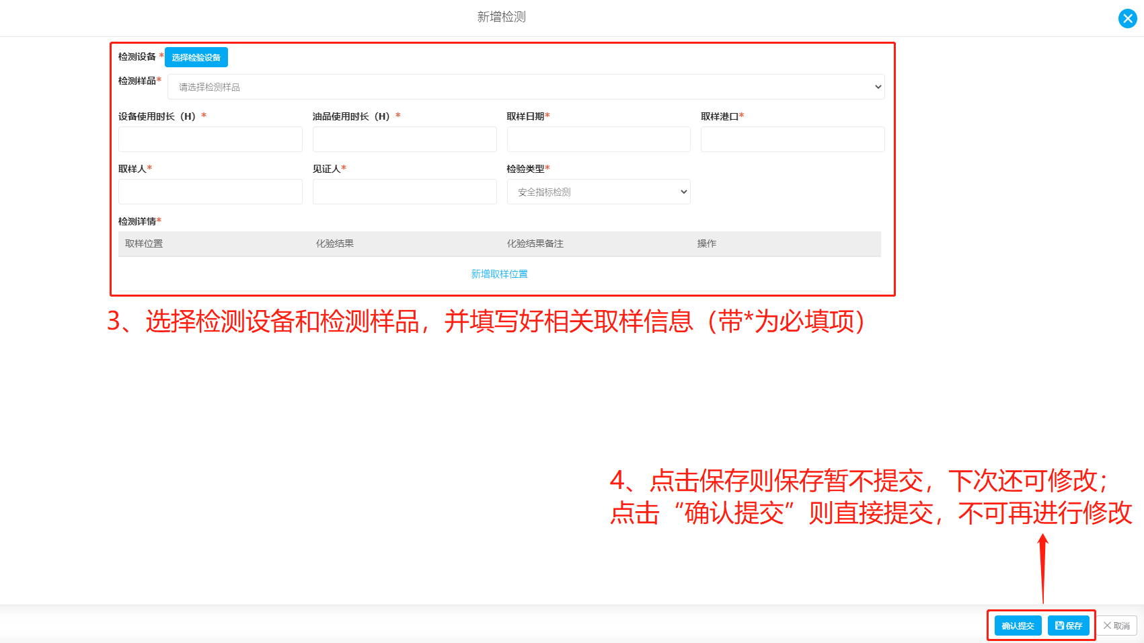The image size is (1144, 643).
Task: Click the 新增检测 dialog title
Action: (x=502, y=17)
